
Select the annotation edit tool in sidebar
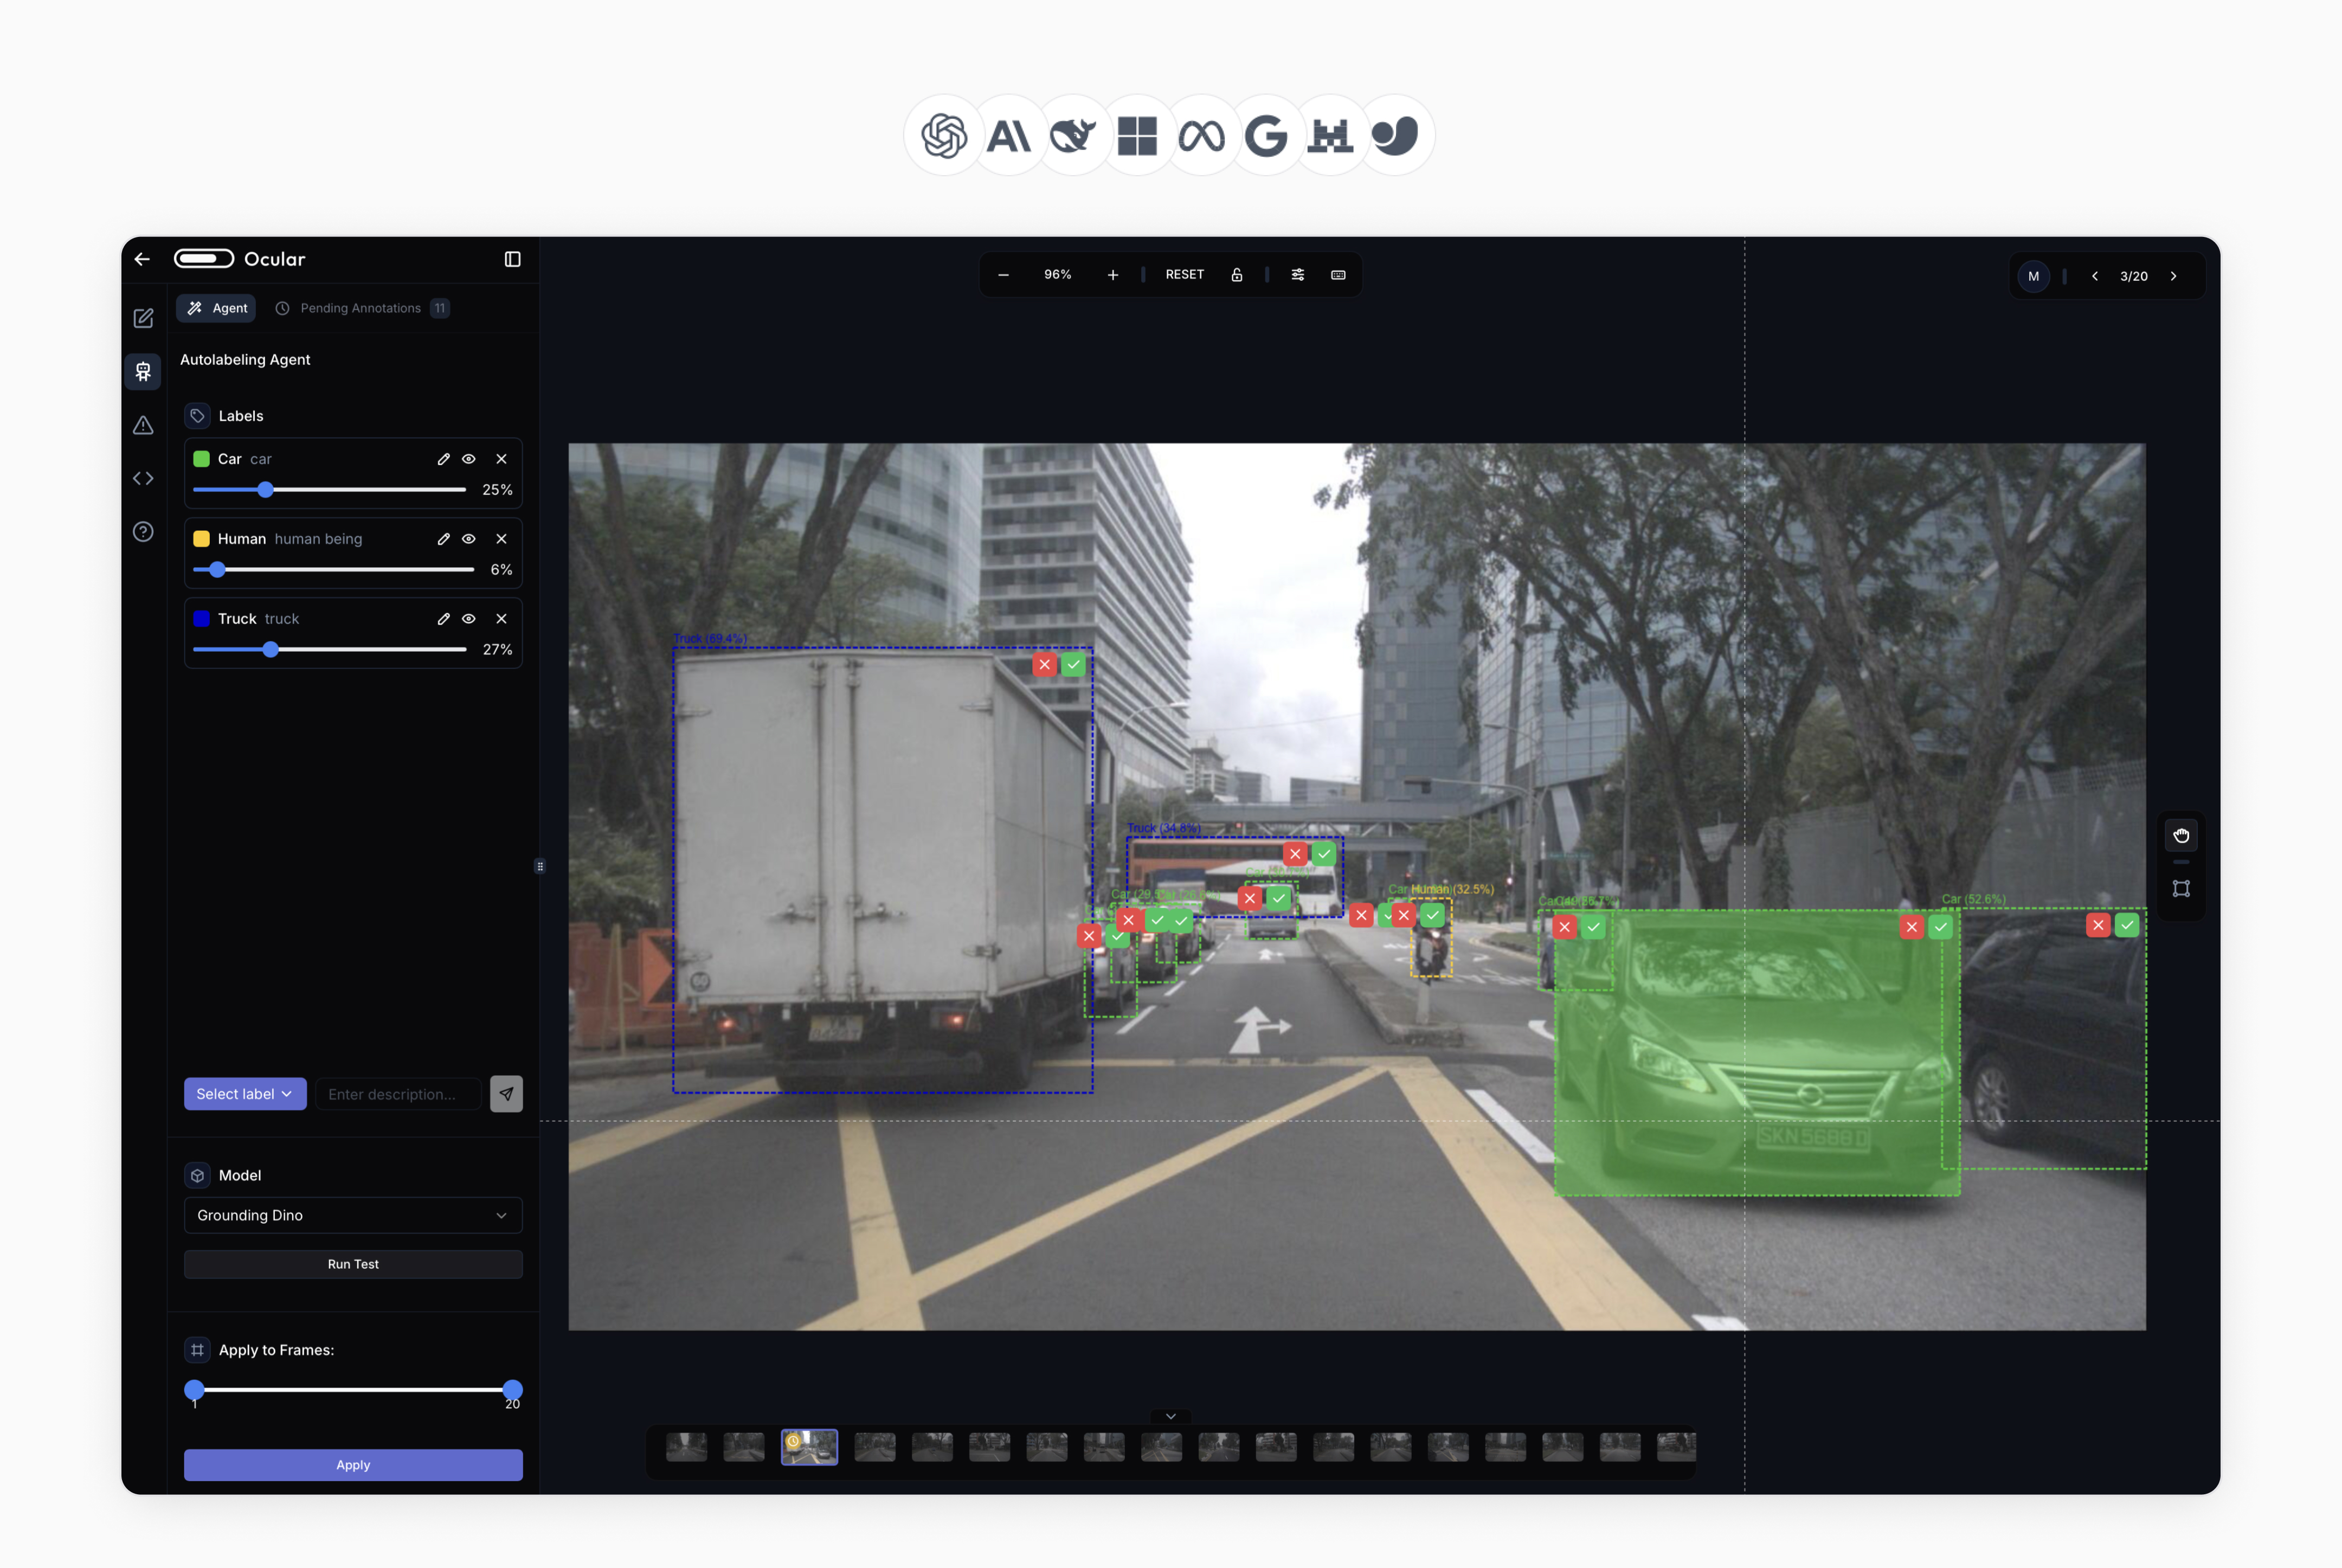[143, 318]
